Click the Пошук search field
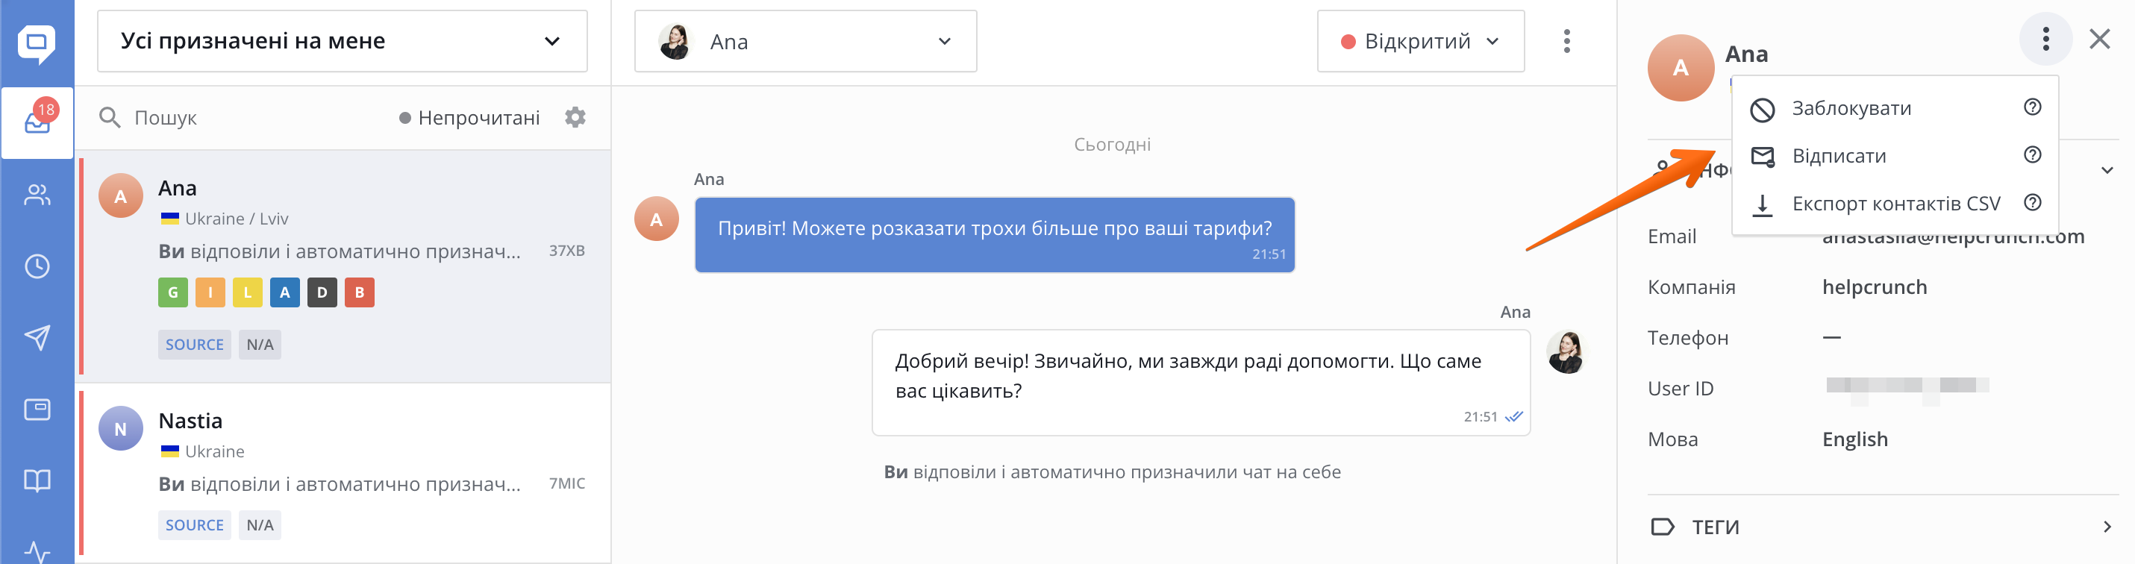The width and height of the screenshot is (2135, 564). (x=248, y=118)
